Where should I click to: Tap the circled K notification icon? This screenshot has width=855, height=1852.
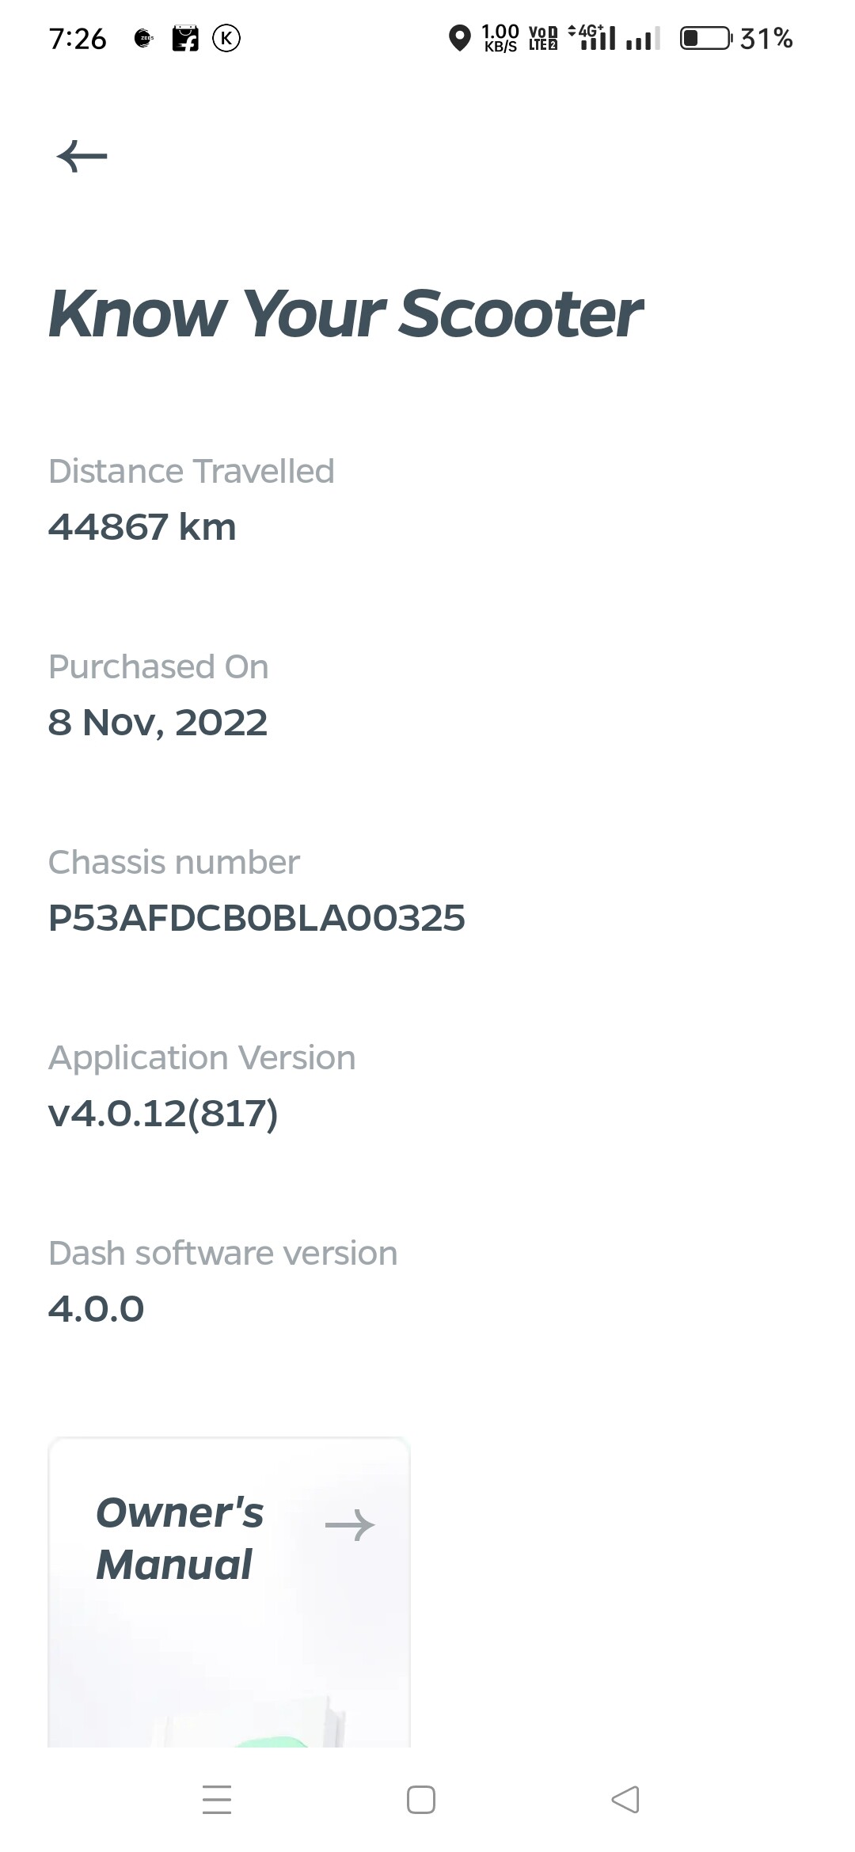tap(226, 38)
